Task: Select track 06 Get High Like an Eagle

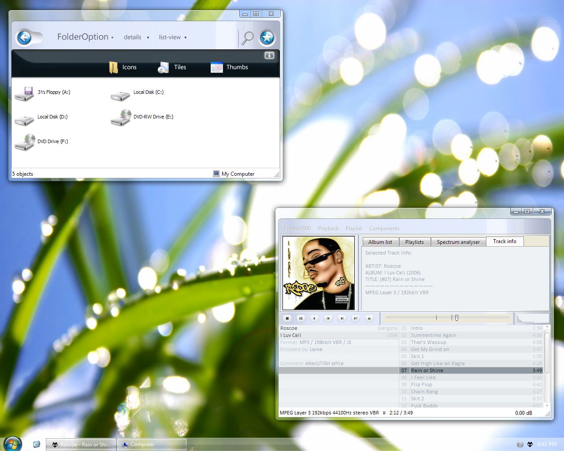Action: pyautogui.click(x=471, y=363)
